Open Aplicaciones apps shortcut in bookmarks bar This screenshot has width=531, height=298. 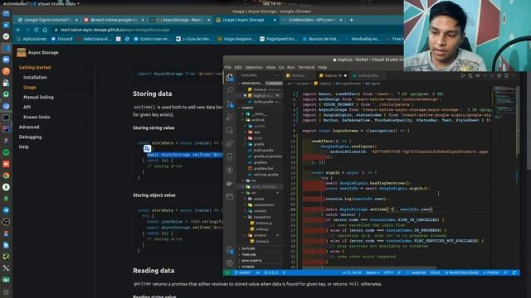tap(32, 39)
